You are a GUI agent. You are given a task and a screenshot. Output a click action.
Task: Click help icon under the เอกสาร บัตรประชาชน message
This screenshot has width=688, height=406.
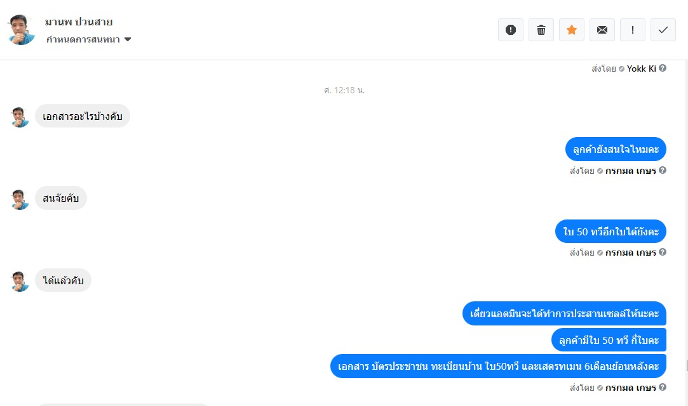pyautogui.click(x=663, y=387)
